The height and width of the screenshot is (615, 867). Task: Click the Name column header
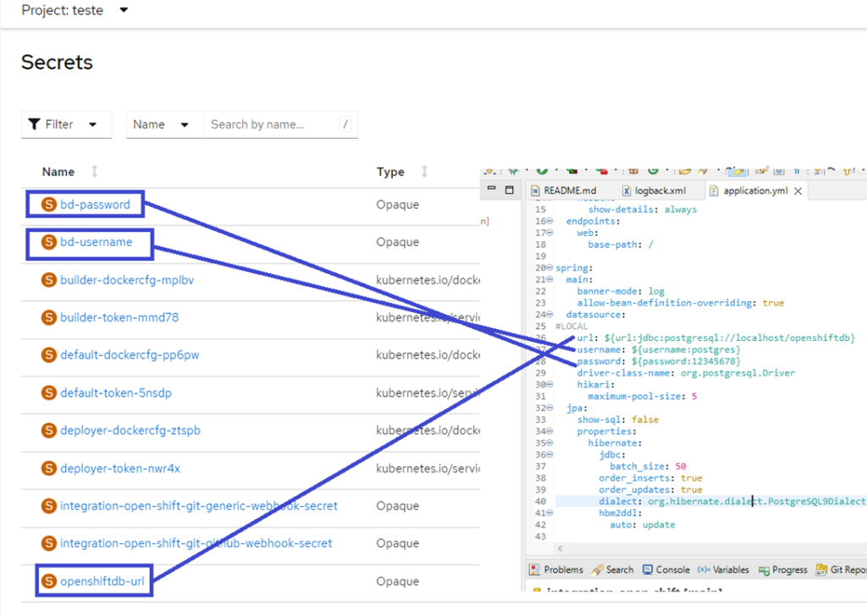click(x=58, y=172)
